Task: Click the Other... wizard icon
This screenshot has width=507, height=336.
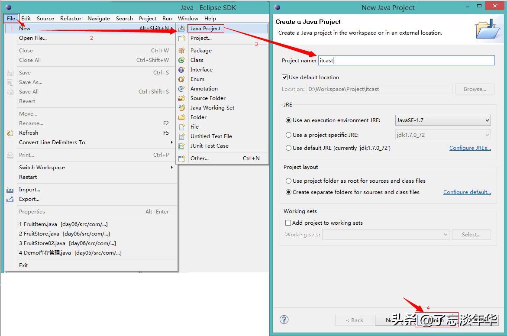Action: pos(182,158)
